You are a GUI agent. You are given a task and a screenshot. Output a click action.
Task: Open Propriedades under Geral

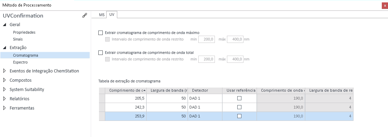[24, 32]
